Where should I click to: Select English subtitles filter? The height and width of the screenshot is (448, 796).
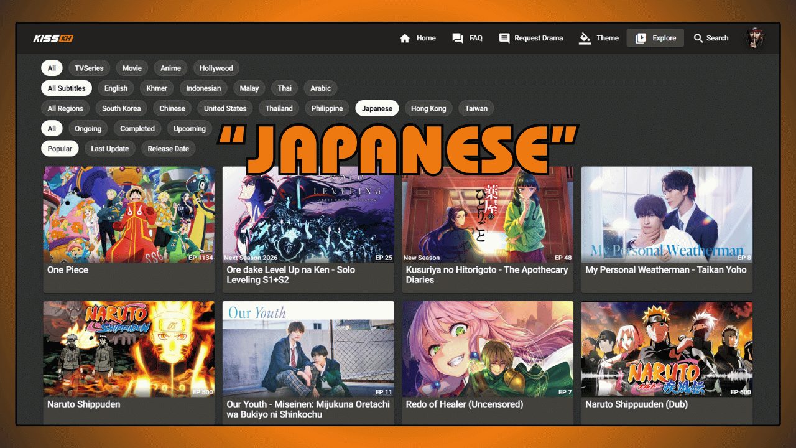point(116,88)
